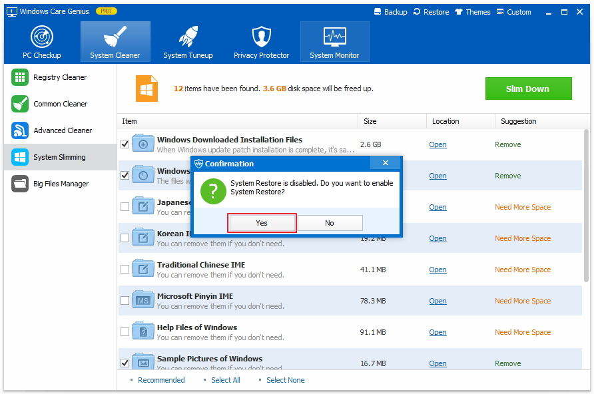Screen dimensions: 594x394
Task: Sort by the Item column header
Action: point(238,121)
